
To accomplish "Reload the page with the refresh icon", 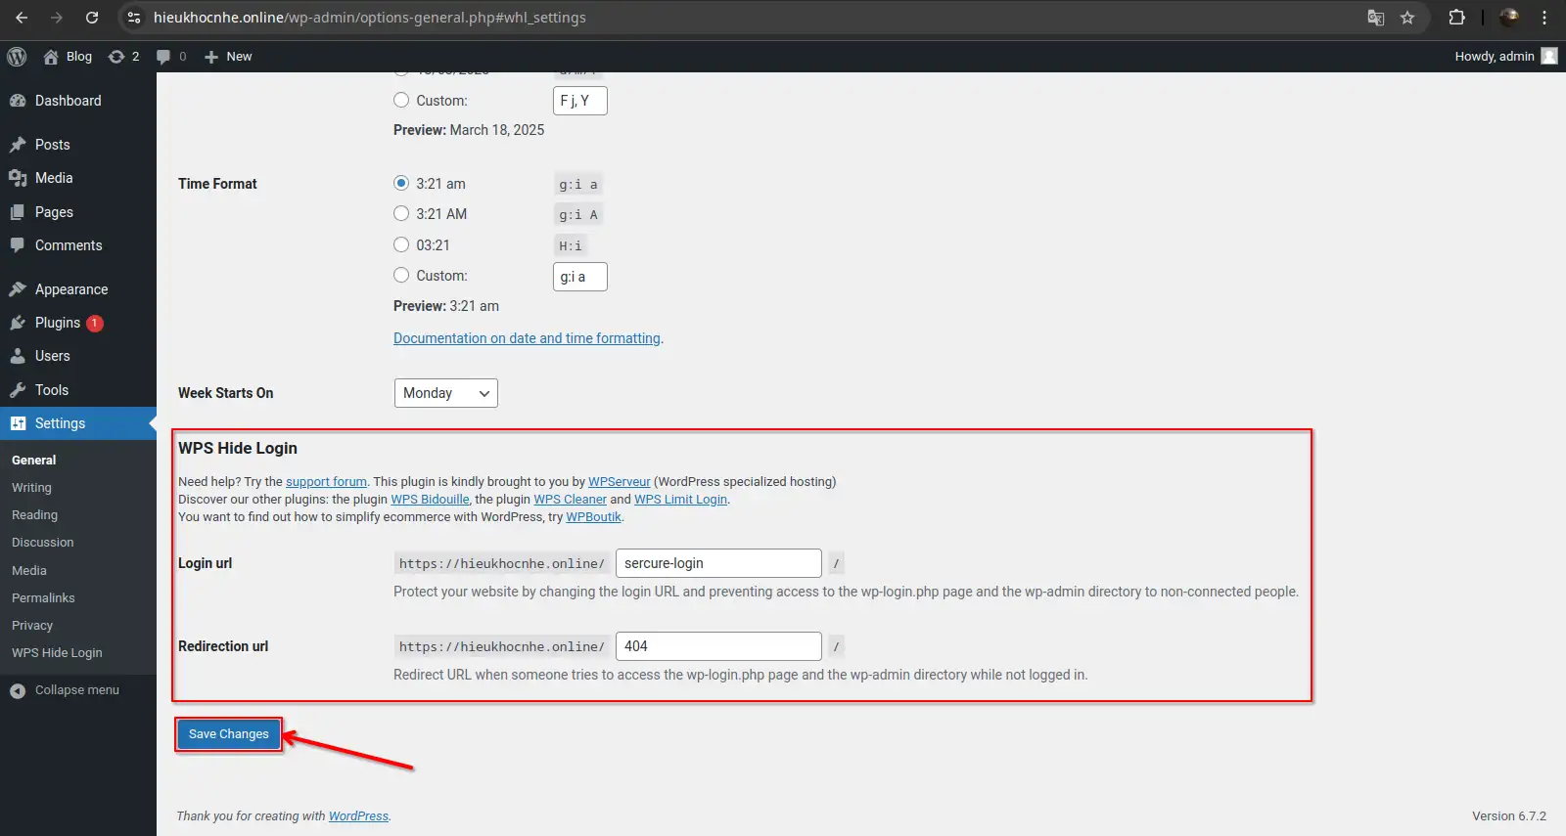I will 92,18.
